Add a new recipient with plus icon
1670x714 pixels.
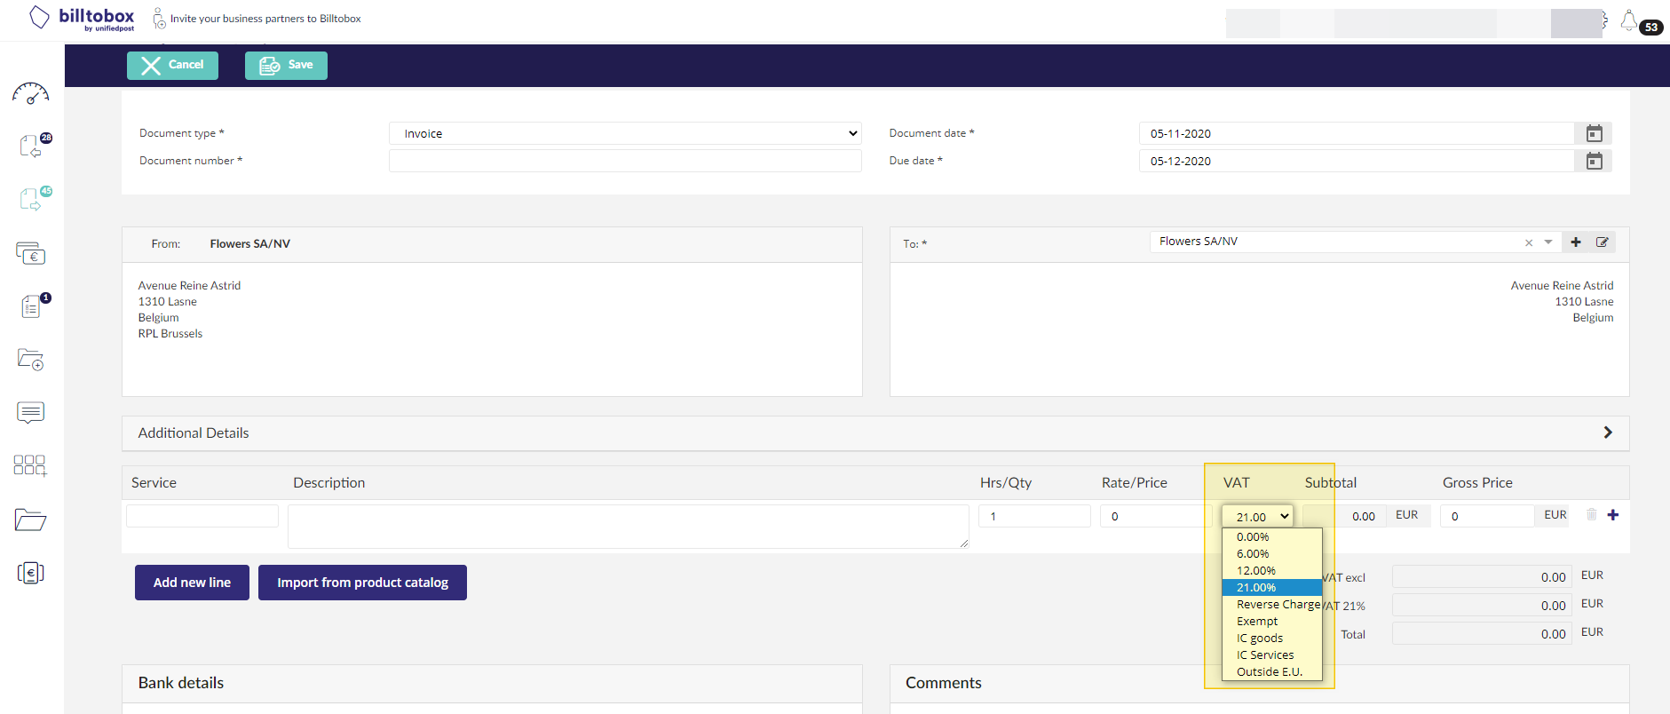[x=1576, y=242]
